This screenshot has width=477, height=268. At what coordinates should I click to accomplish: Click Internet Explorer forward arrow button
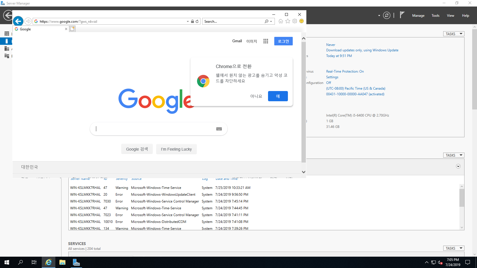pos(28,21)
